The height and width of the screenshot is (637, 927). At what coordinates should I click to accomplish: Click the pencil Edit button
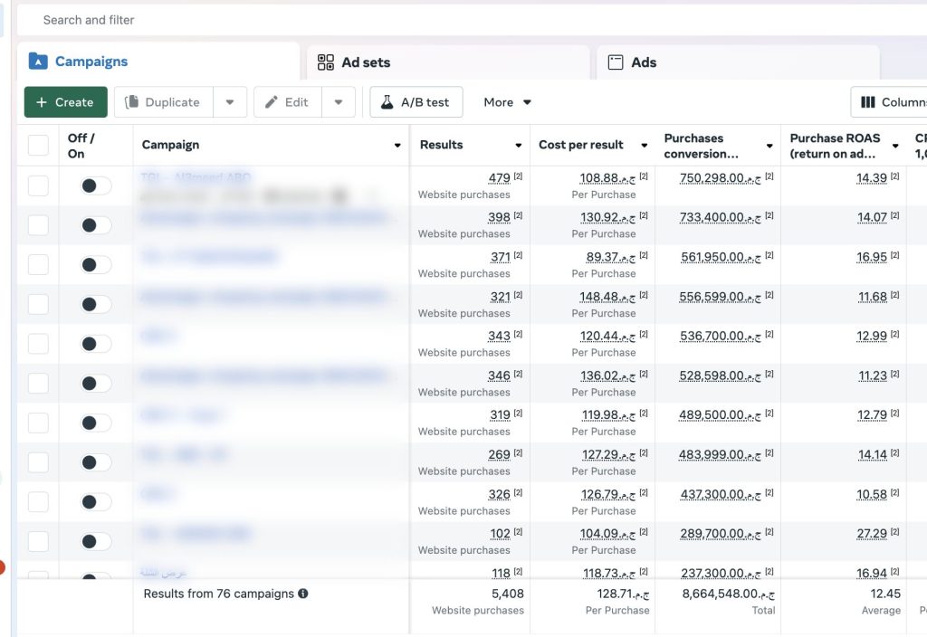pyautogui.click(x=287, y=102)
